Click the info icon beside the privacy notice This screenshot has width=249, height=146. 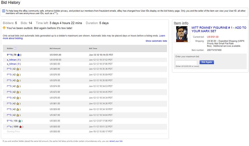pos(4,11)
